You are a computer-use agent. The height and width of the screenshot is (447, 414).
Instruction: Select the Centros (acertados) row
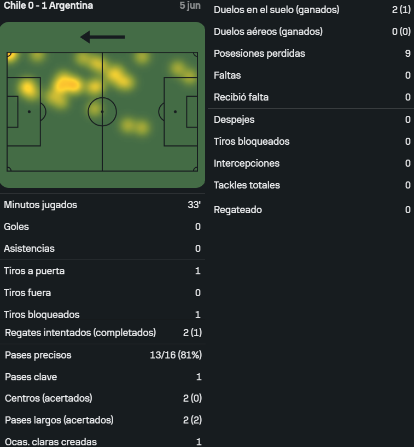point(103,398)
